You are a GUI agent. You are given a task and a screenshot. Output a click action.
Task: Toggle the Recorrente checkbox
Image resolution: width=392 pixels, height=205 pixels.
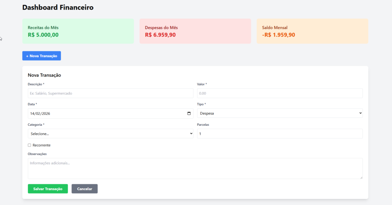[x=29, y=145]
